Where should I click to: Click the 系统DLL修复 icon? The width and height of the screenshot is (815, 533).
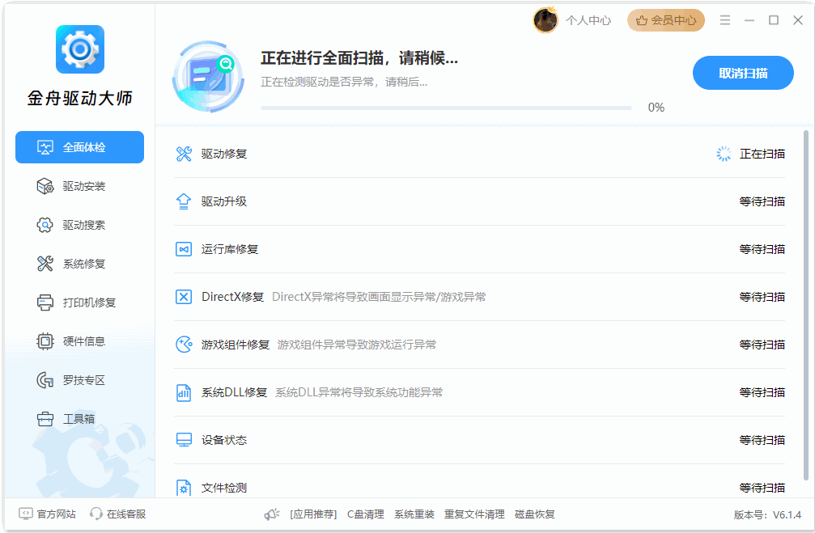[x=184, y=392]
